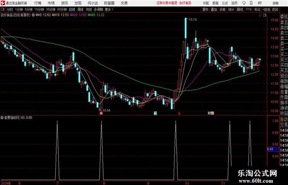This screenshot has width=288, height=185.
Task: Click the 标记 mark button
Action: pyautogui.click(x=257, y=9)
